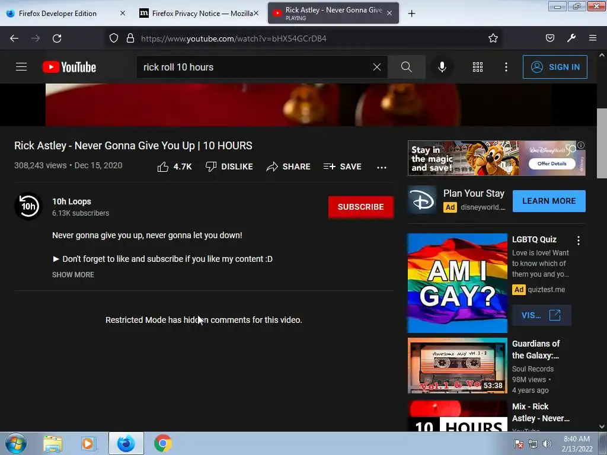The image size is (607, 455).
Task: Close the Firefox Privacy Notice tab
Action: [256, 13]
